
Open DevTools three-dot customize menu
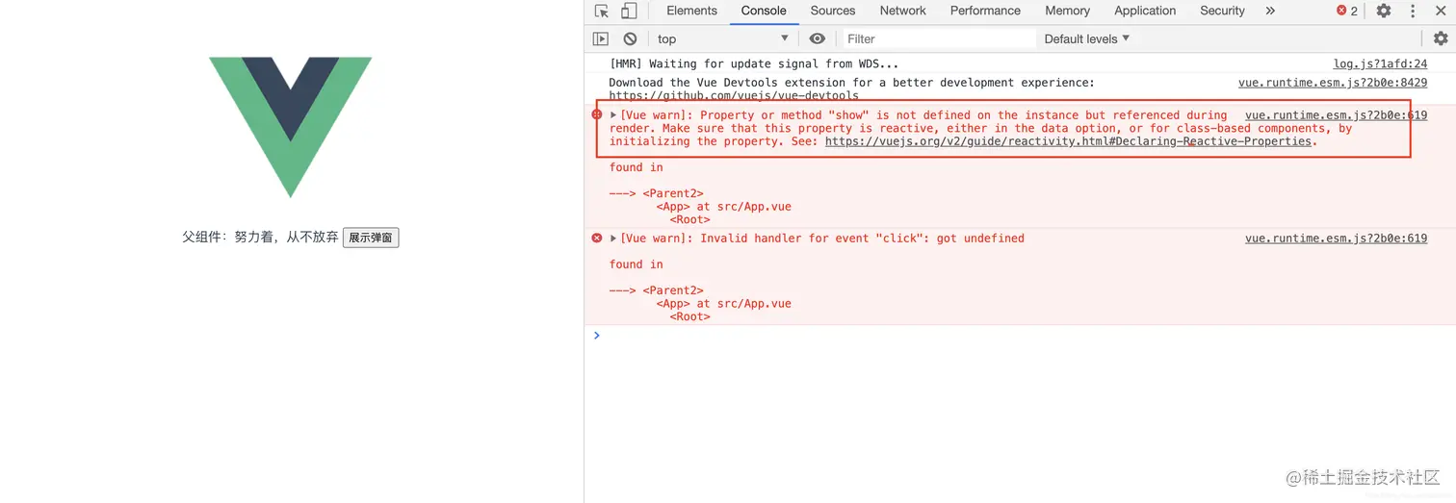click(1413, 11)
